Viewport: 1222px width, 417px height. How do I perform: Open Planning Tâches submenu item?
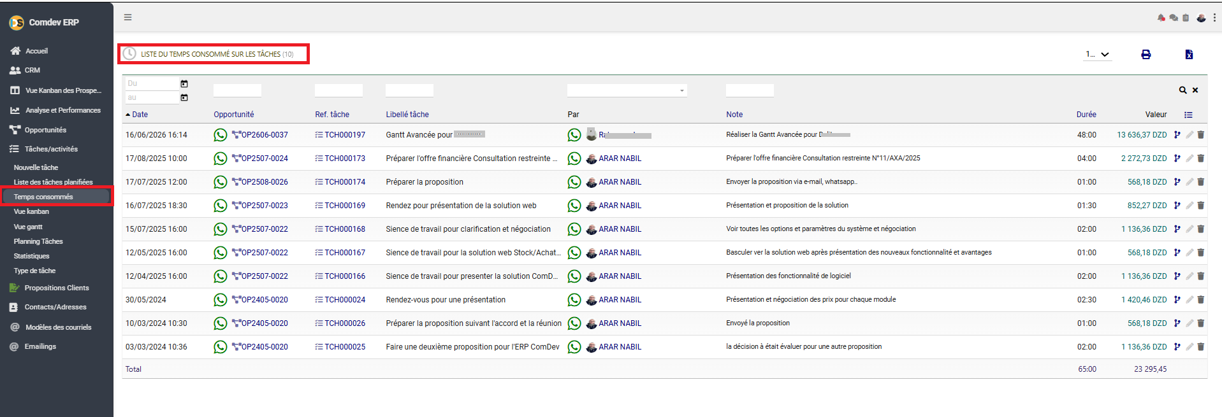point(38,241)
